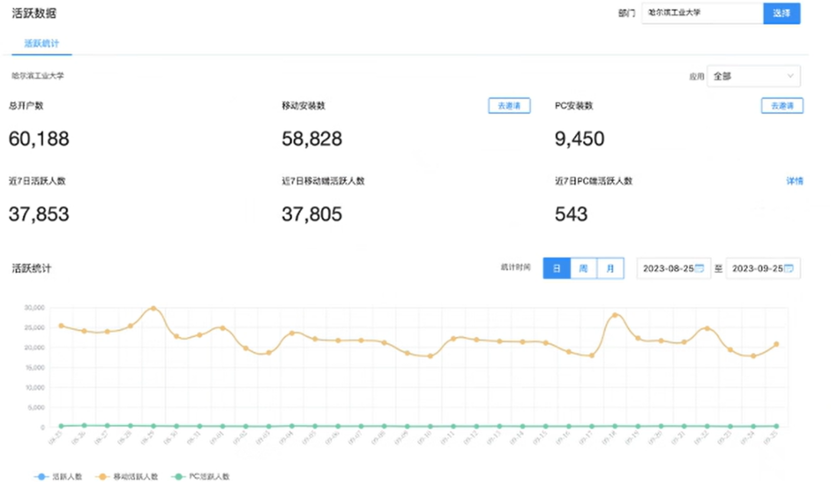Image resolution: width=839 pixels, height=492 pixels.
Task: Click the orange peak point at 08-29
Action: click(x=153, y=309)
